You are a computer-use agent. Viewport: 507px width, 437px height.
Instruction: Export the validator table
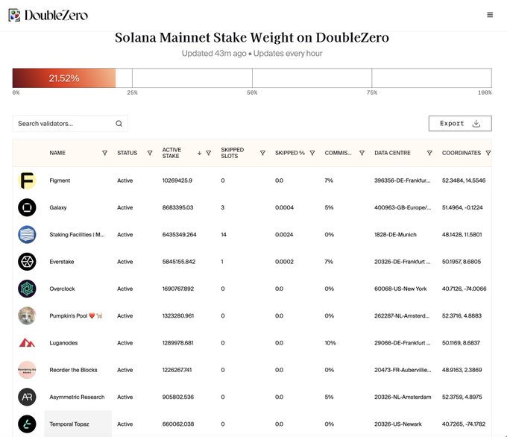tap(459, 124)
